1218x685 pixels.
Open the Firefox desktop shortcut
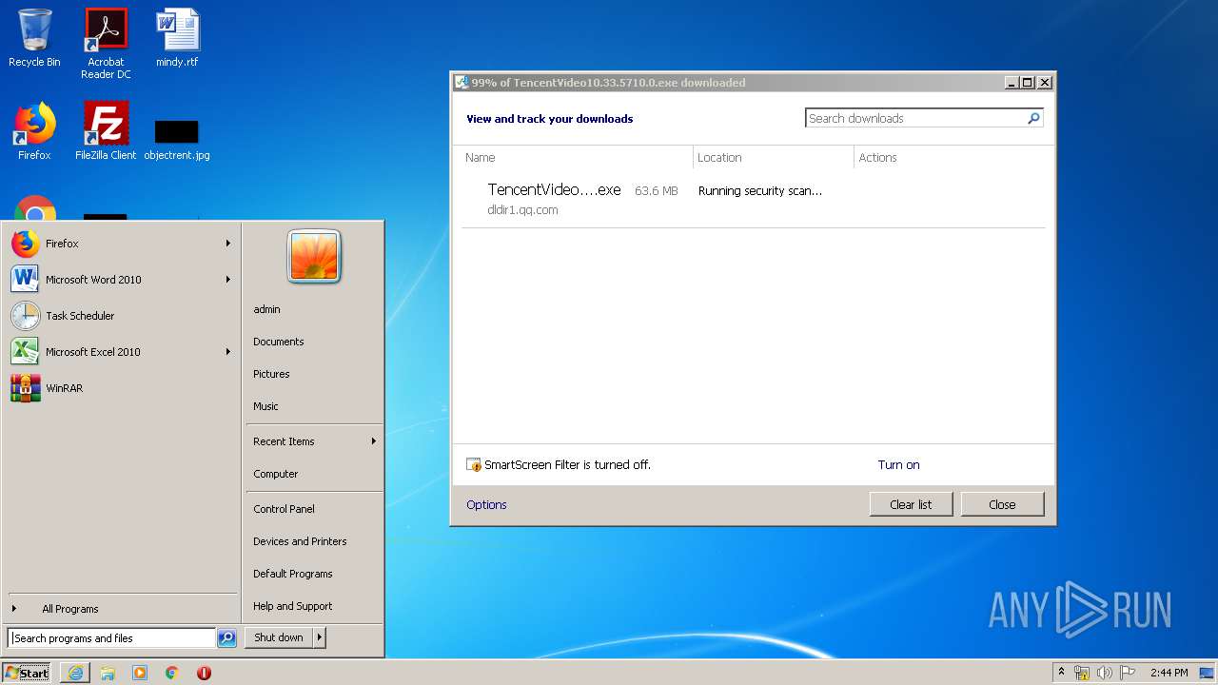tap(34, 131)
